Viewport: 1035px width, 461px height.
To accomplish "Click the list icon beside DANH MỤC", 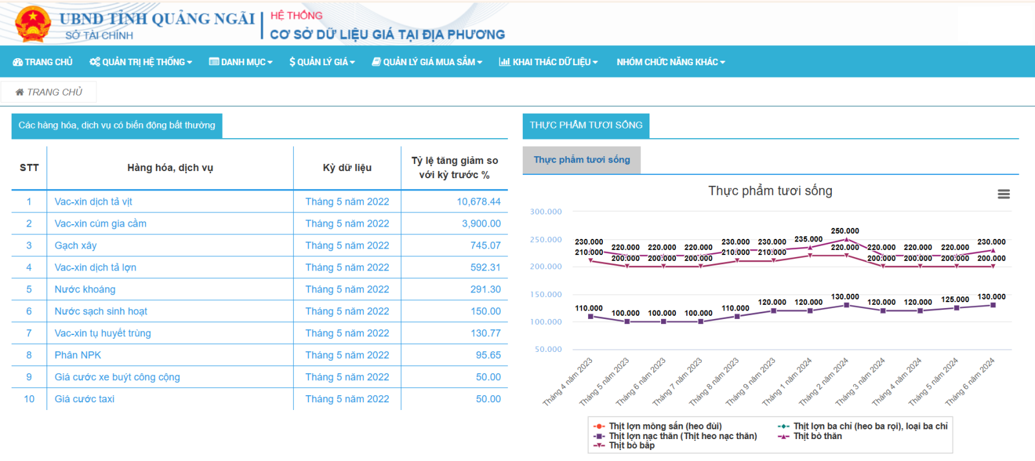I will (x=213, y=62).
